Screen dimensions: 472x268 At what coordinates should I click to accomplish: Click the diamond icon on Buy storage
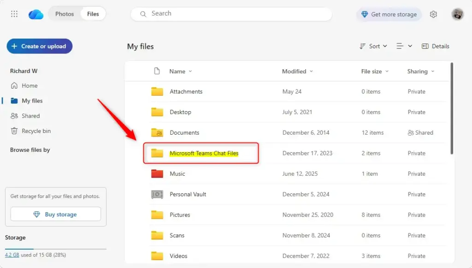37,214
